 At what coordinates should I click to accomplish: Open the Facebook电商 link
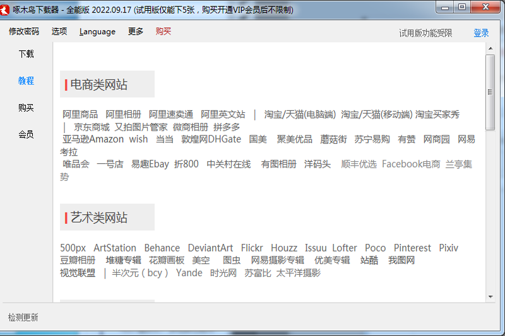[x=411, y=164]
